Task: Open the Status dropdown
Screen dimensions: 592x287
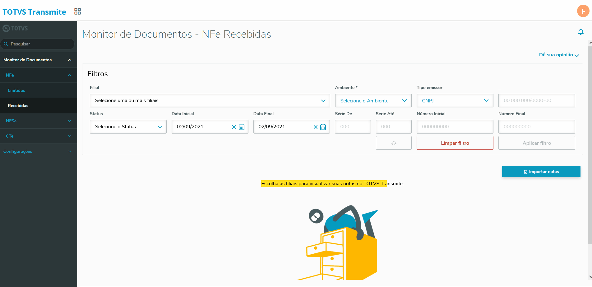Action: (x=128, y=127)
